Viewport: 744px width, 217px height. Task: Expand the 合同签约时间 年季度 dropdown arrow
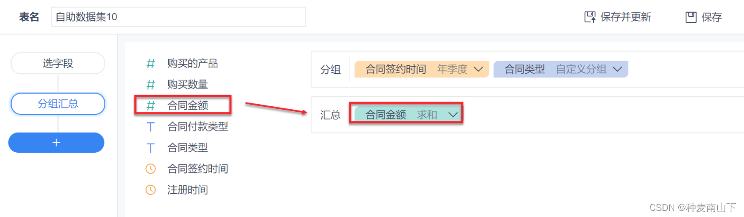click(x=479, y=69)
